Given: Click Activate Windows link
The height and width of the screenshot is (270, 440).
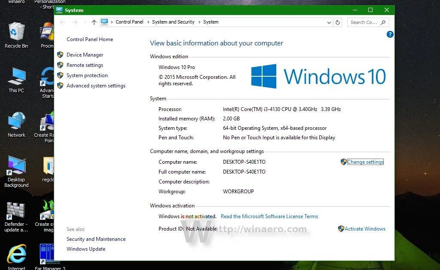Looking at the screenshot, I should 365,229.
